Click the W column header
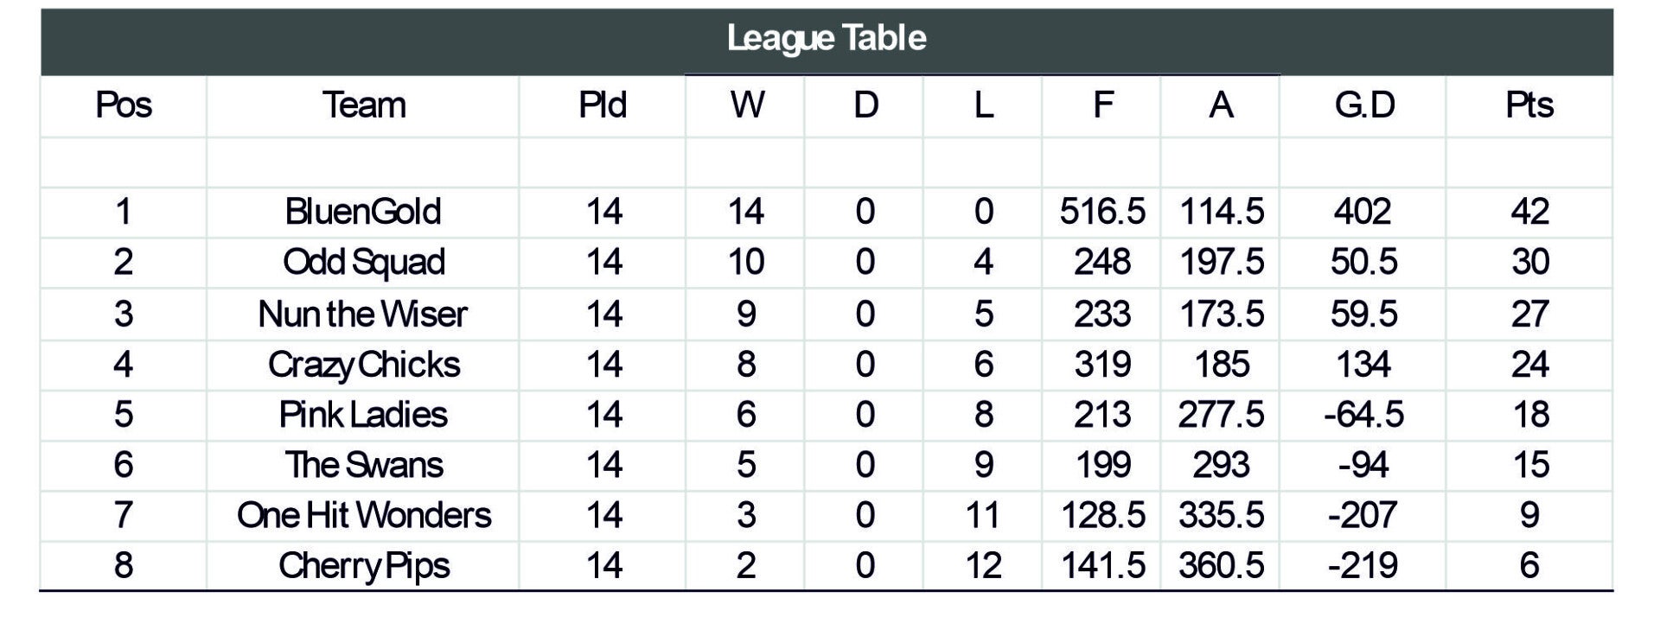 click(x=746, y=105)
